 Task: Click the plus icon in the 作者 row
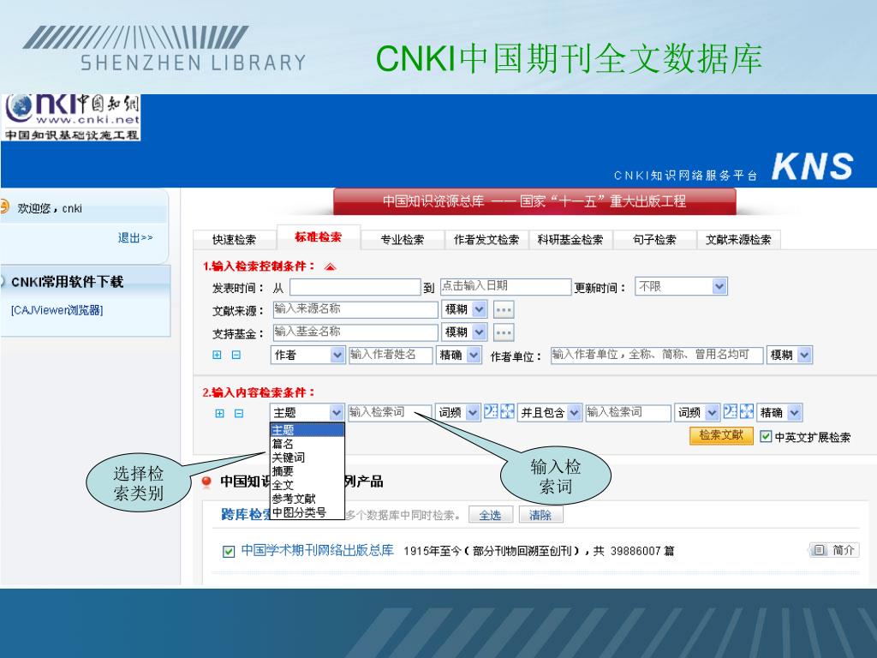[217, 355]
